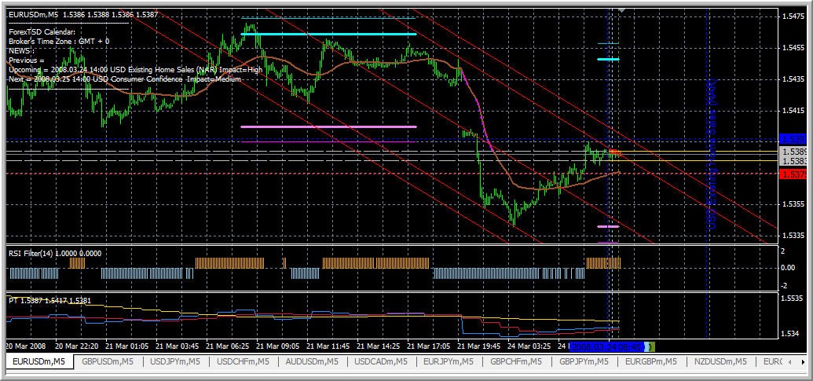Click the '24 Mar 03:25' time label

point(529,346)
